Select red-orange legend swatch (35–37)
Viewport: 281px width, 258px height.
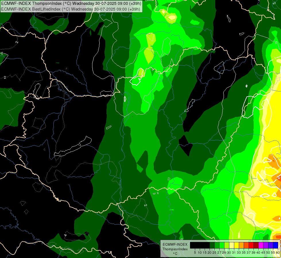coord(246,245)
